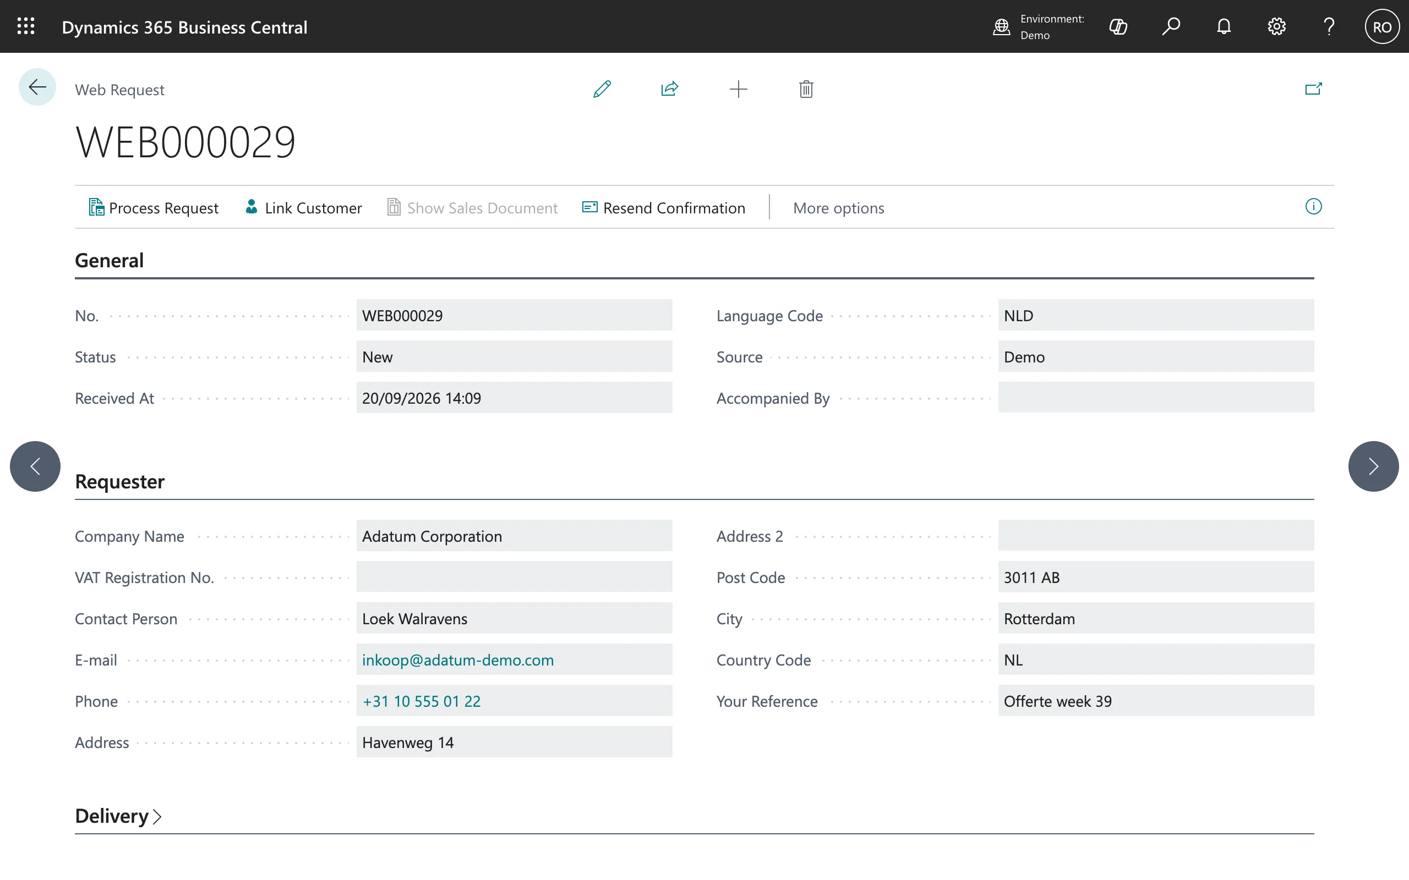Click the Status field showing New

[x=514, y=357]
